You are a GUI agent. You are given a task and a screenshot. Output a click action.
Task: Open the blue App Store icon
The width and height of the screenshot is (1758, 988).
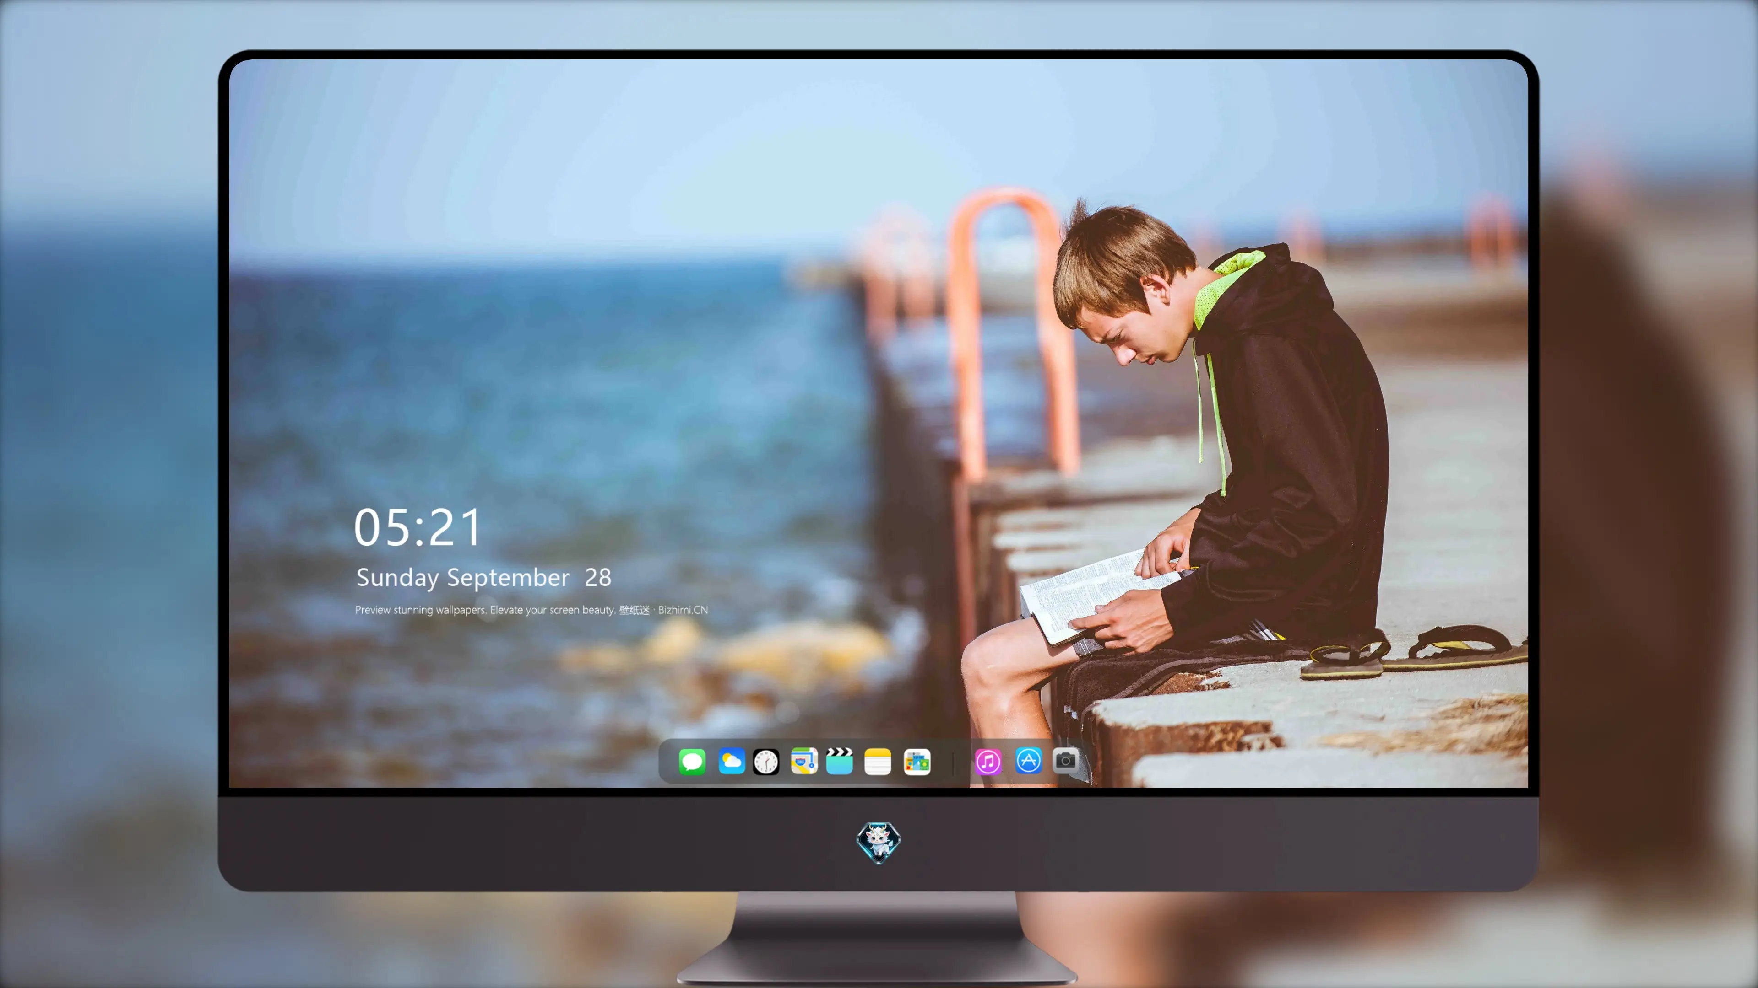pos(1028,760)
